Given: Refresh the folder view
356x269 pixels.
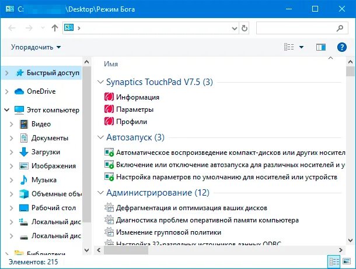Looking at the screenshot, I should [245, 28].
